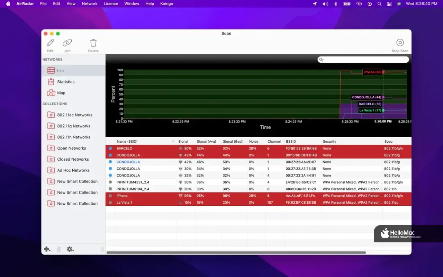Sort by Signal column header
The height and width of the screenshot is (277, 443).
click(x=183, y=142)
